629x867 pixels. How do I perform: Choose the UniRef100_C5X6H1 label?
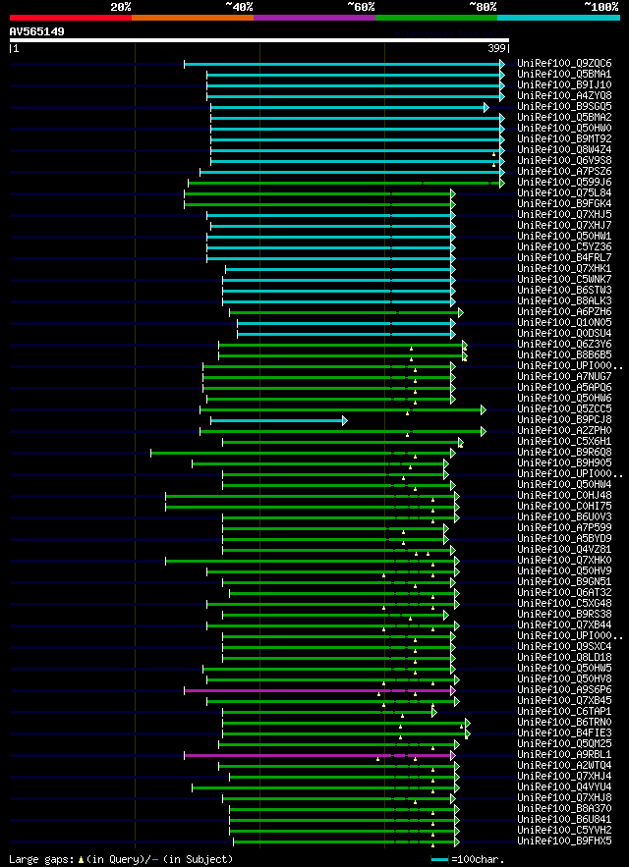tap(565, 442)
